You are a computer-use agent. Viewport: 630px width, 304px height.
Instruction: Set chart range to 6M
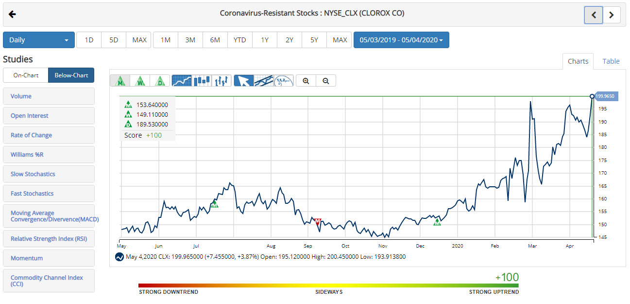[x=215, y=40]
